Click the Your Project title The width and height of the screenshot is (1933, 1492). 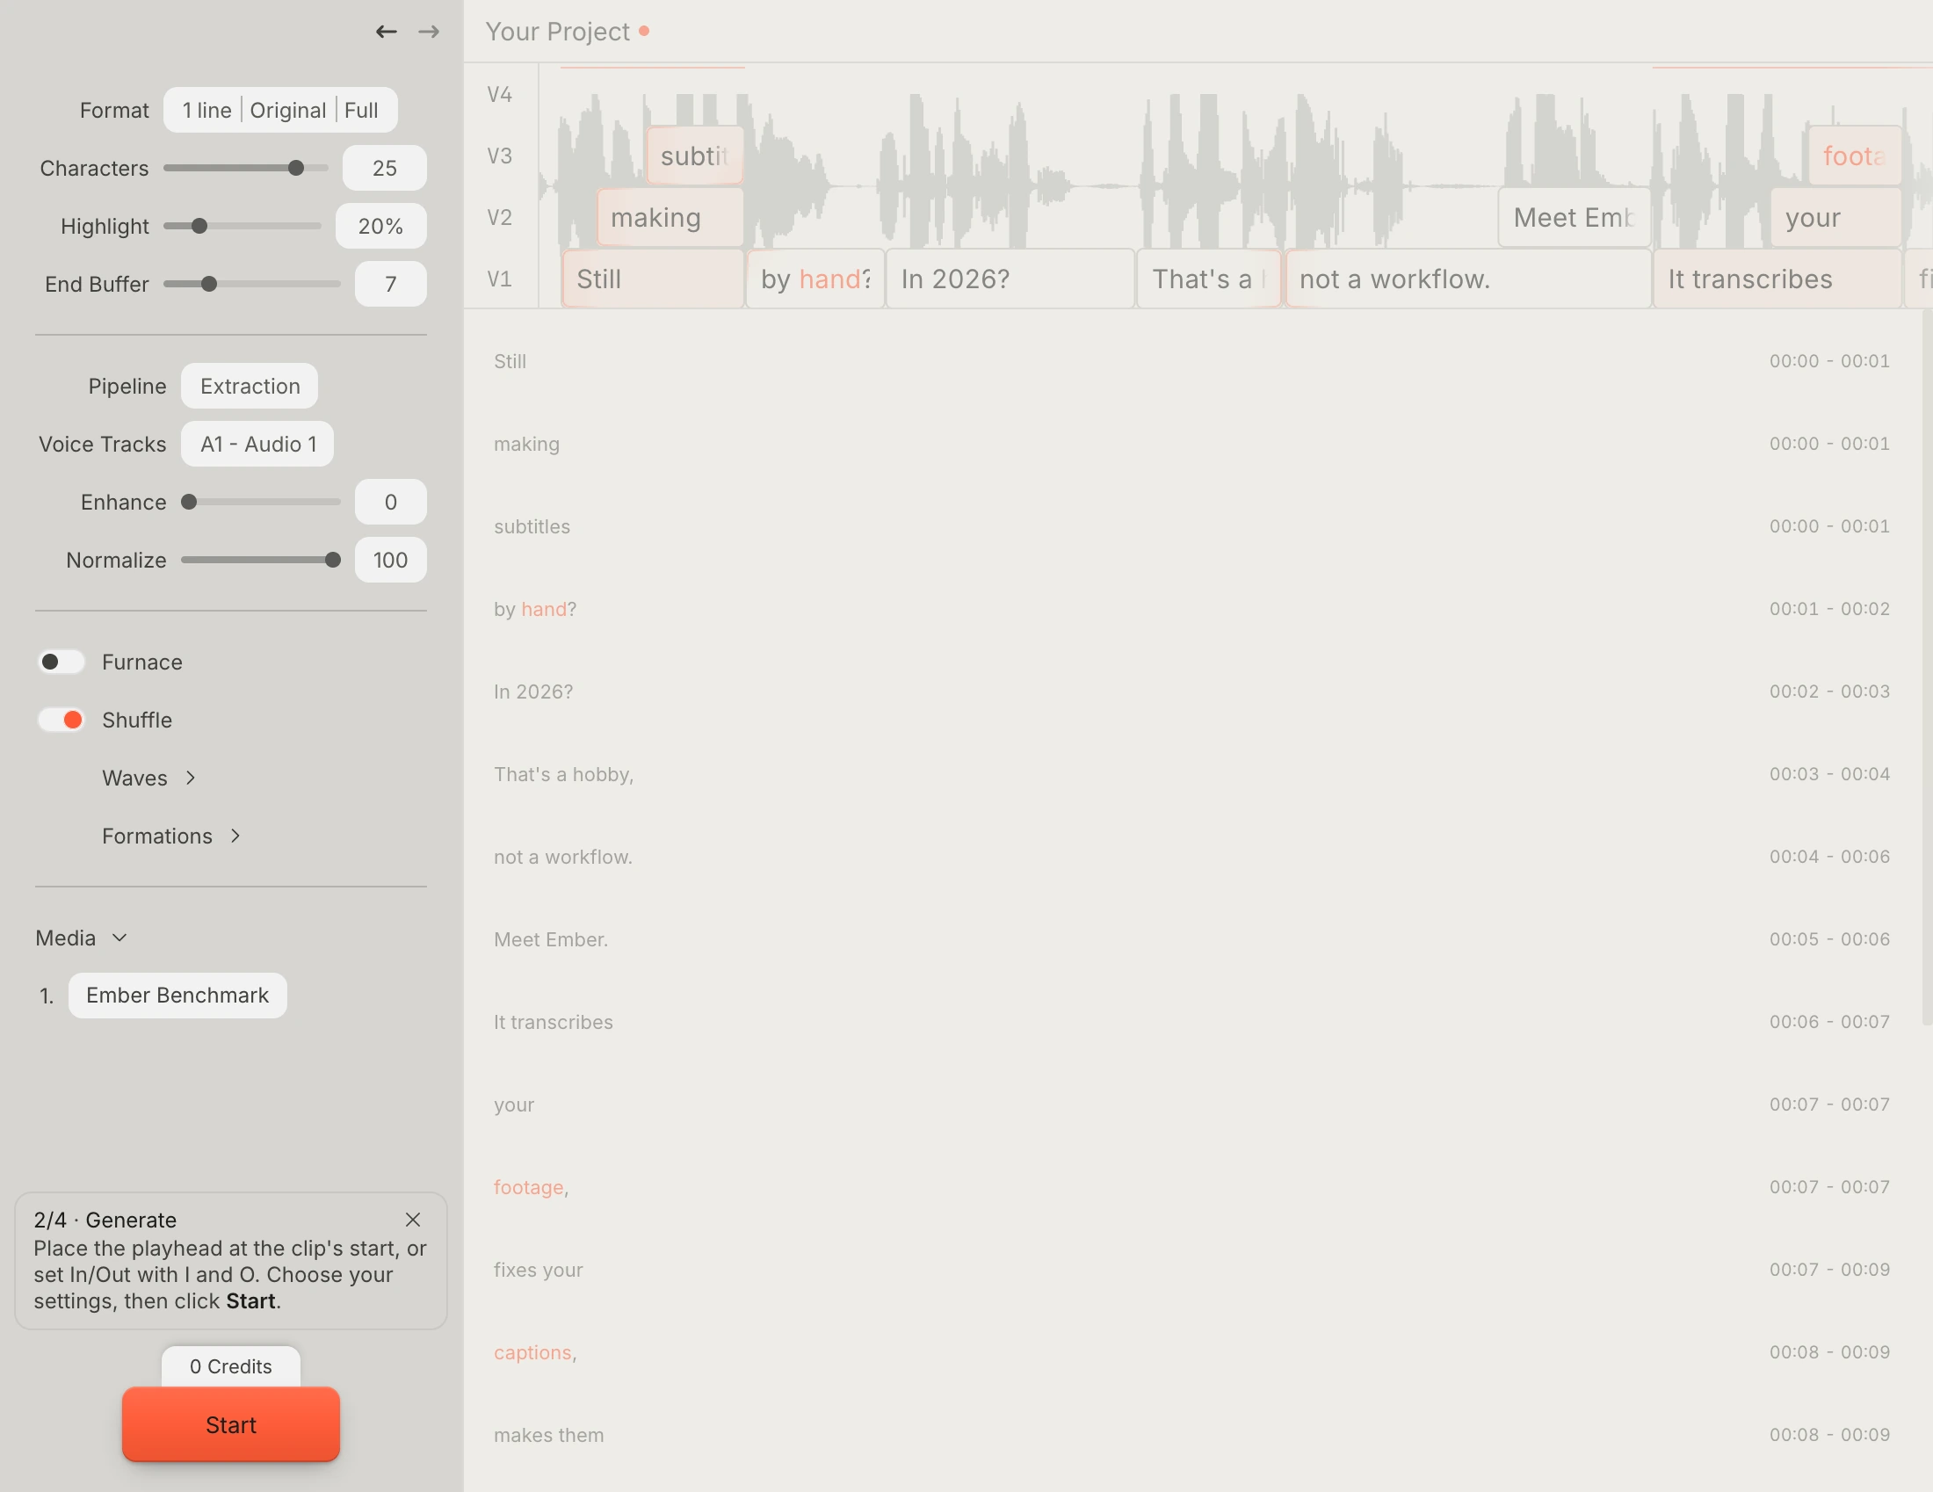point(558,32)
